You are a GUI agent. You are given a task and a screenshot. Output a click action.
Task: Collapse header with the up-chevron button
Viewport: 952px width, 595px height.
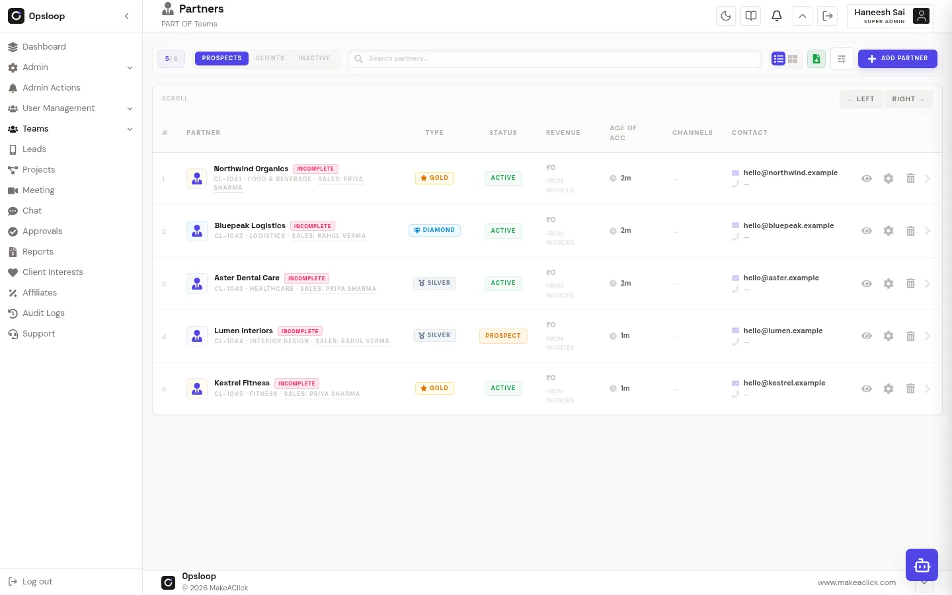pos(803,16)
